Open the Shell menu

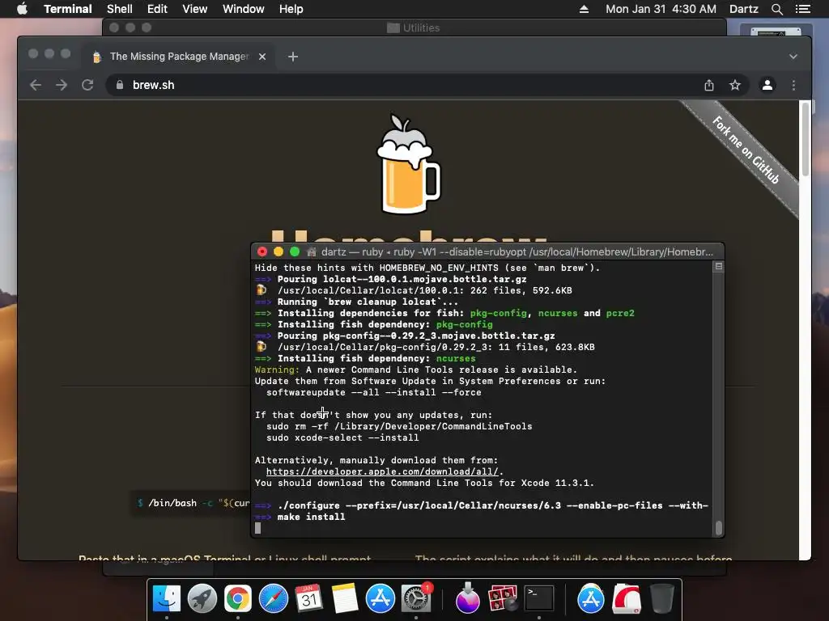[120, 9]
